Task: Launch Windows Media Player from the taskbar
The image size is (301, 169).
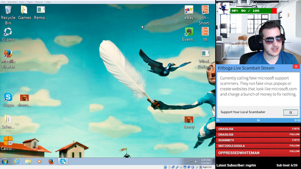Action: (x=40, y=161)
